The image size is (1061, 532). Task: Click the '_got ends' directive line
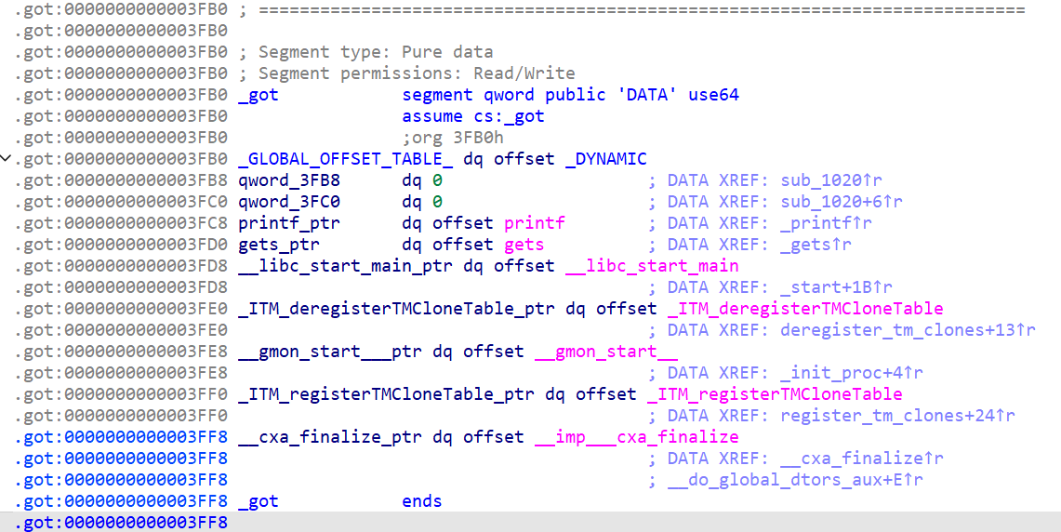339,501
